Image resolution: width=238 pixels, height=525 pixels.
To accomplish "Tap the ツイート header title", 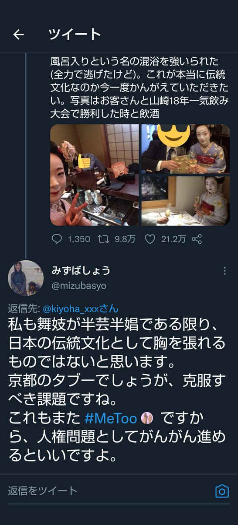I will (x=75, y=34).
